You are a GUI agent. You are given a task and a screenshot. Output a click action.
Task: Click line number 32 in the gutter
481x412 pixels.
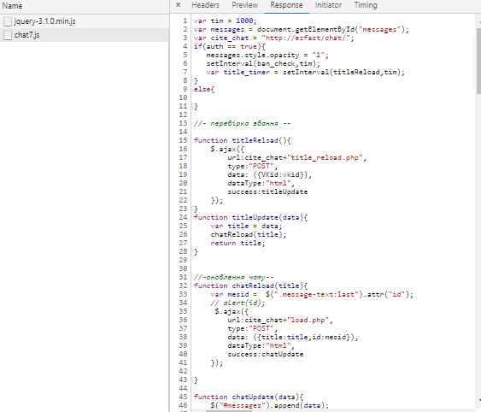click(x=183, y=285)
